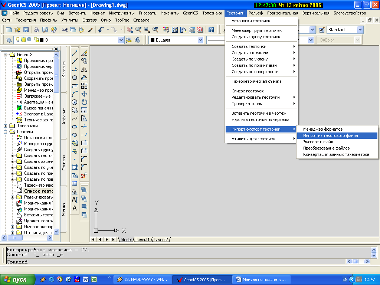This screenshot has height=285, width=380.
Task: Click the Save drawing toolbar icon
Action: pos(26,30)
